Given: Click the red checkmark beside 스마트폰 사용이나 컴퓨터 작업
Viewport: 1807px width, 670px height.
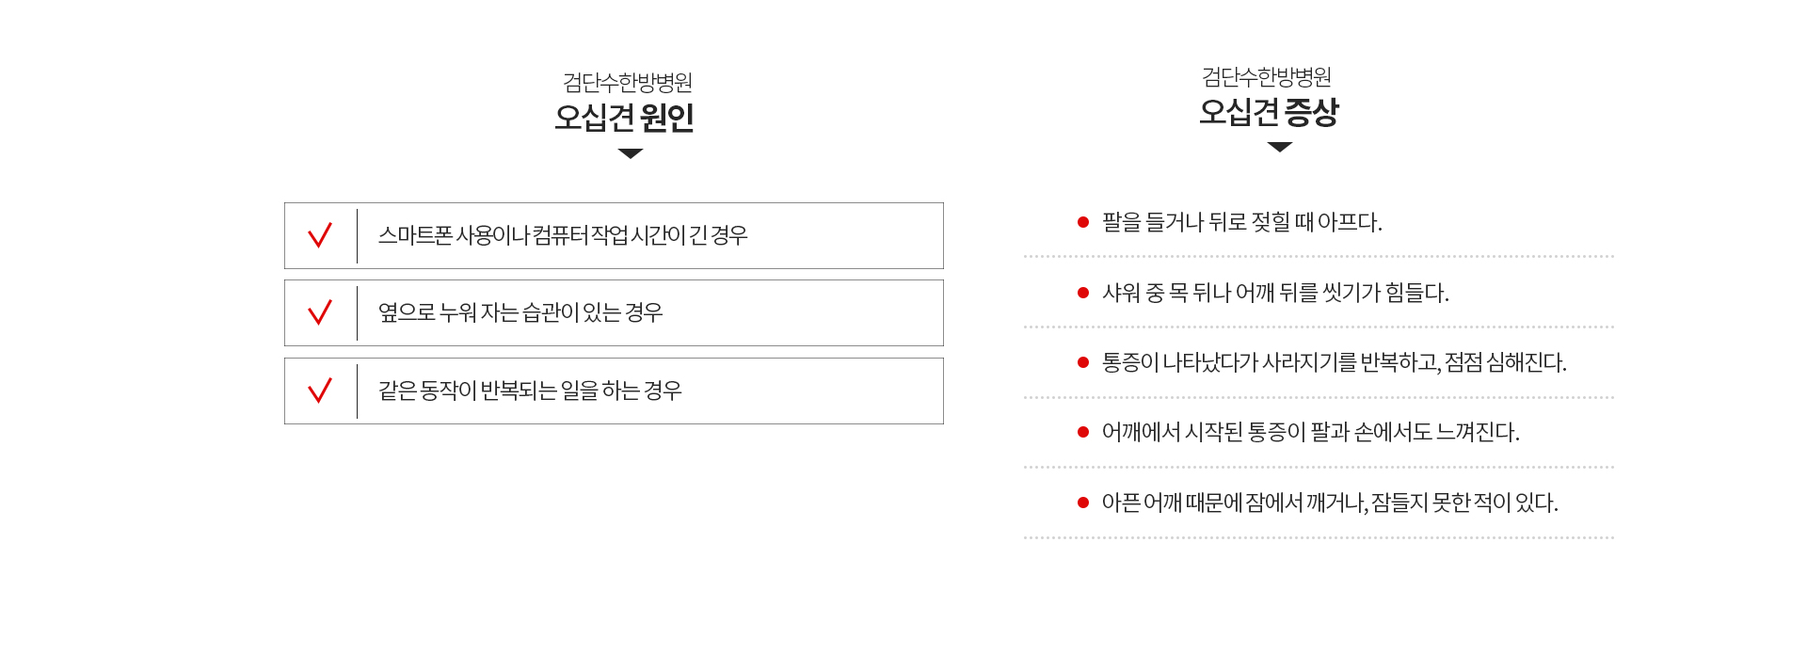Looking at the screenshot, I should [320, 235].
